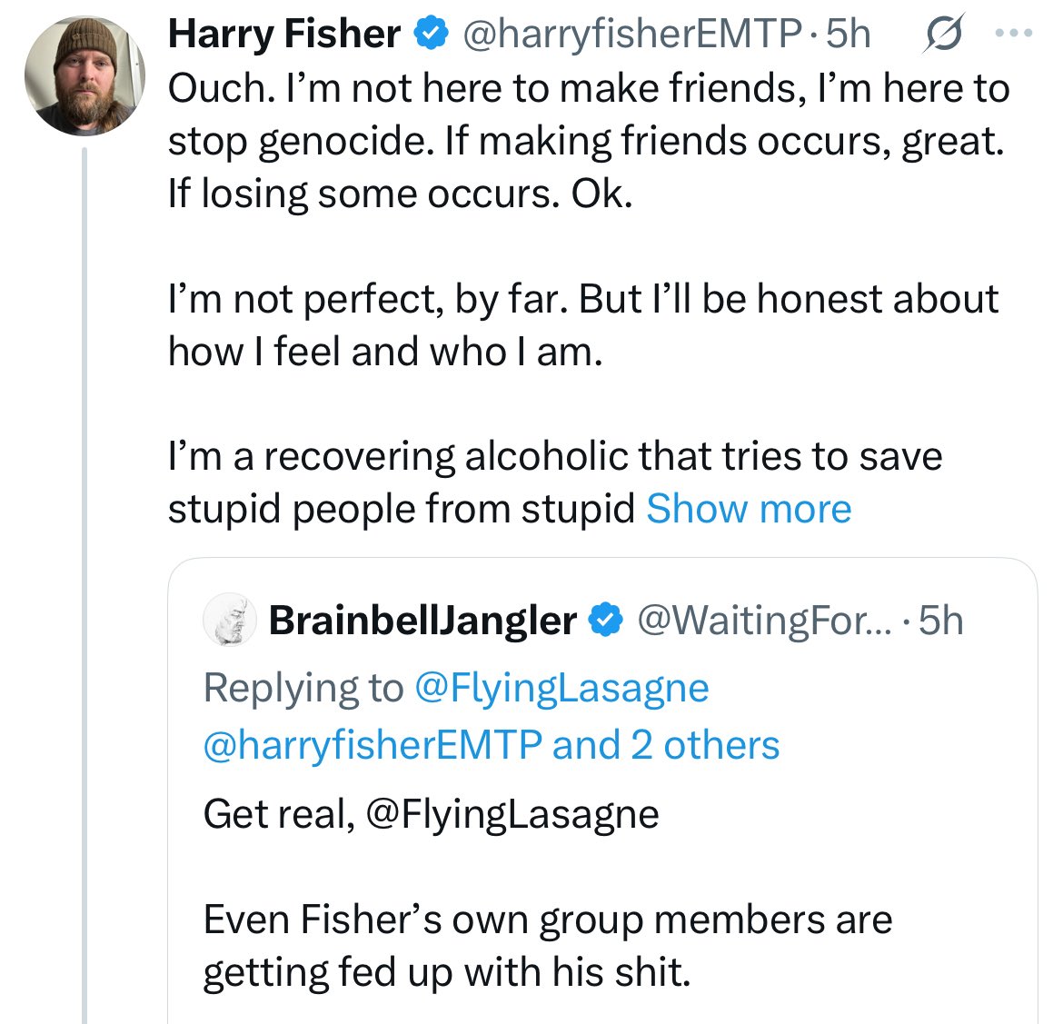Viewport: 1063px width, 1024px height.
Task: Click the main tweet's 5h timestamp
Action: 849,35
